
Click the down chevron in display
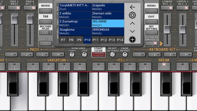132,31
